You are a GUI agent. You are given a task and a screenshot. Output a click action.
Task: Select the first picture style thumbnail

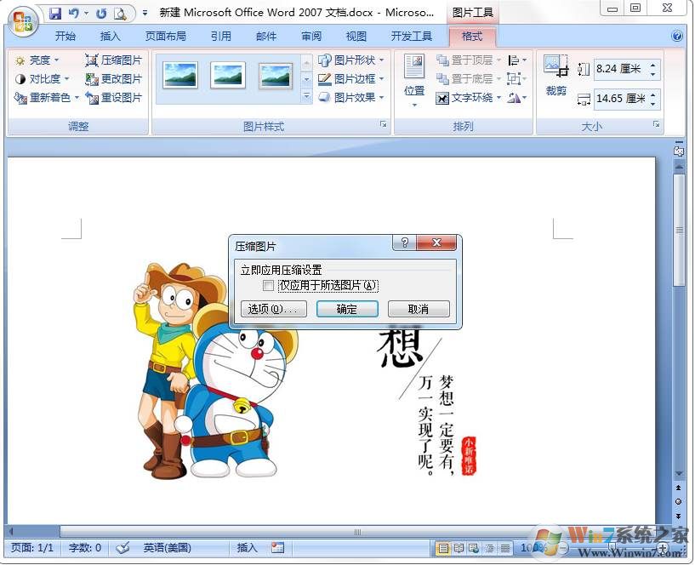[x=180, y=76]
